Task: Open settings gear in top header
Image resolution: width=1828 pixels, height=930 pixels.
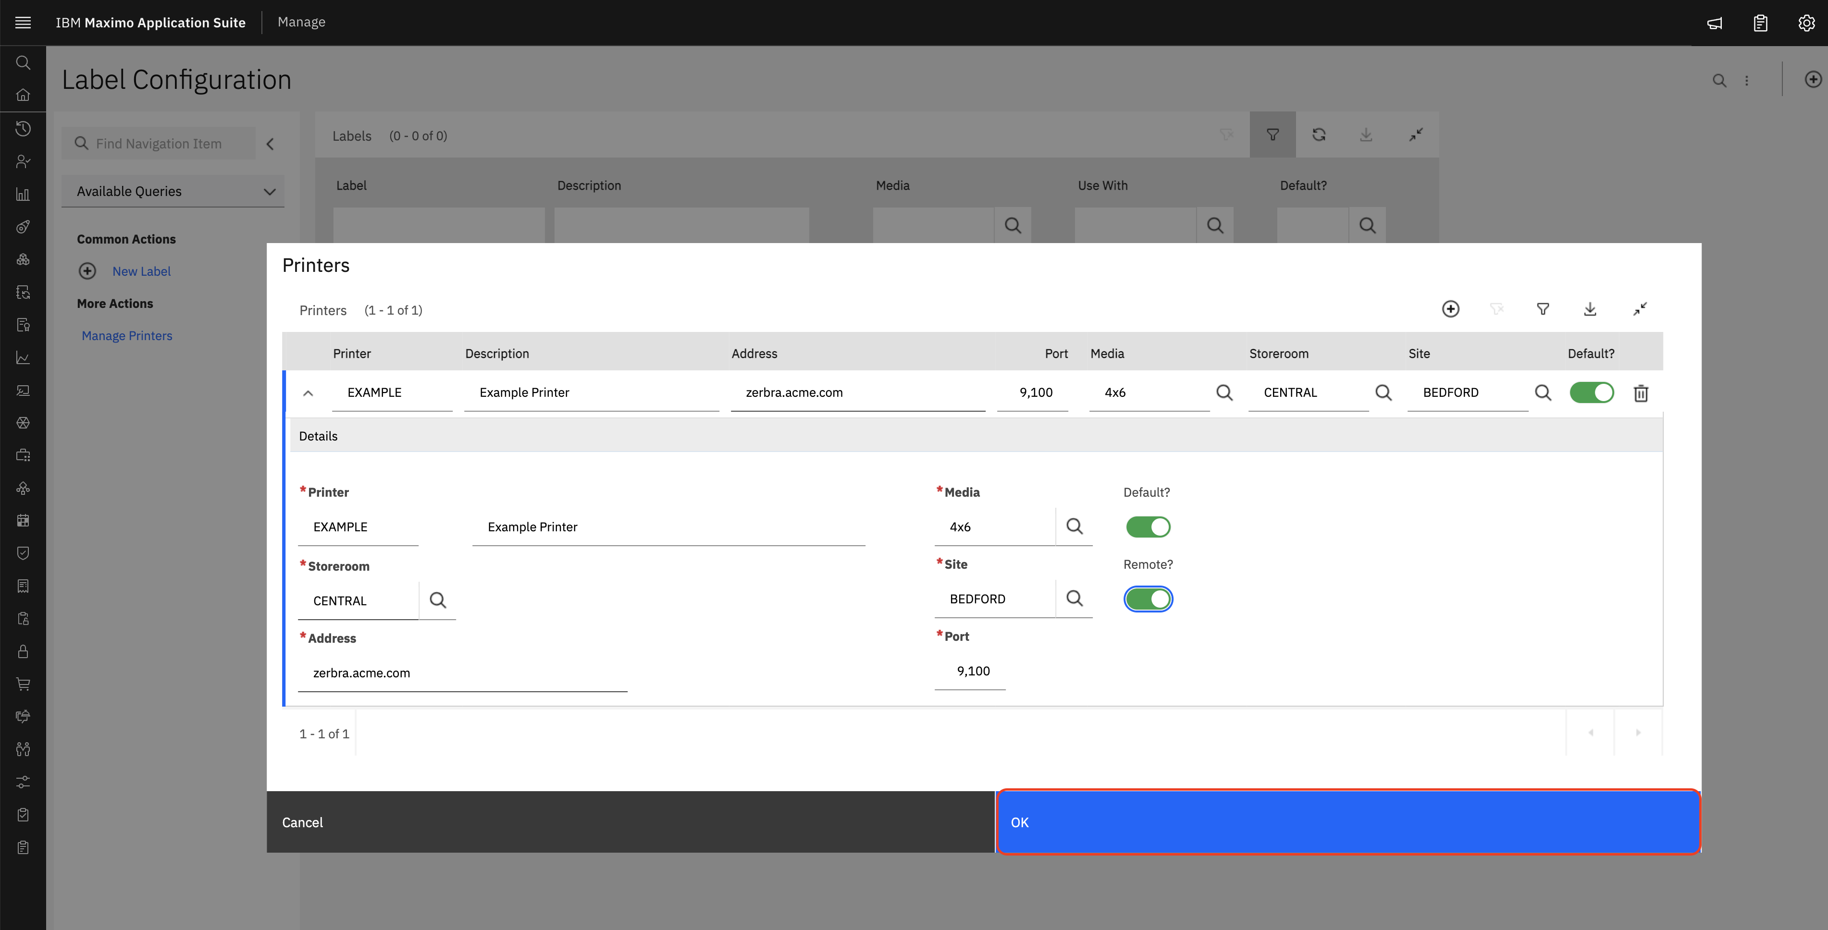Action: pyautogui.click(x=1807, y=23)
